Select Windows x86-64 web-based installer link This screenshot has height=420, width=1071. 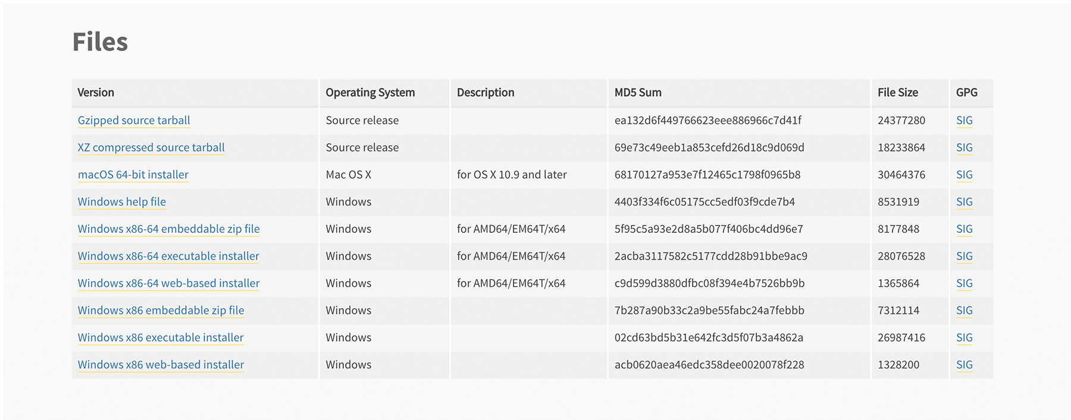168,283
